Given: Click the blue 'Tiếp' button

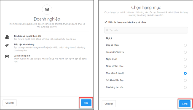Looking at the screenshot, I should coord(86,103).
